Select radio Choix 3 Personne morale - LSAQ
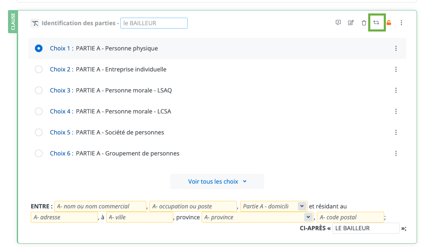425x250 pixels. pyautogui.click(x=39, y=90)
